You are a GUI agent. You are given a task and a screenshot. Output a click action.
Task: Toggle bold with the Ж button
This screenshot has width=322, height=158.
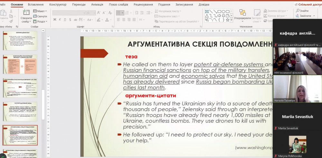[x=55, y=20]
